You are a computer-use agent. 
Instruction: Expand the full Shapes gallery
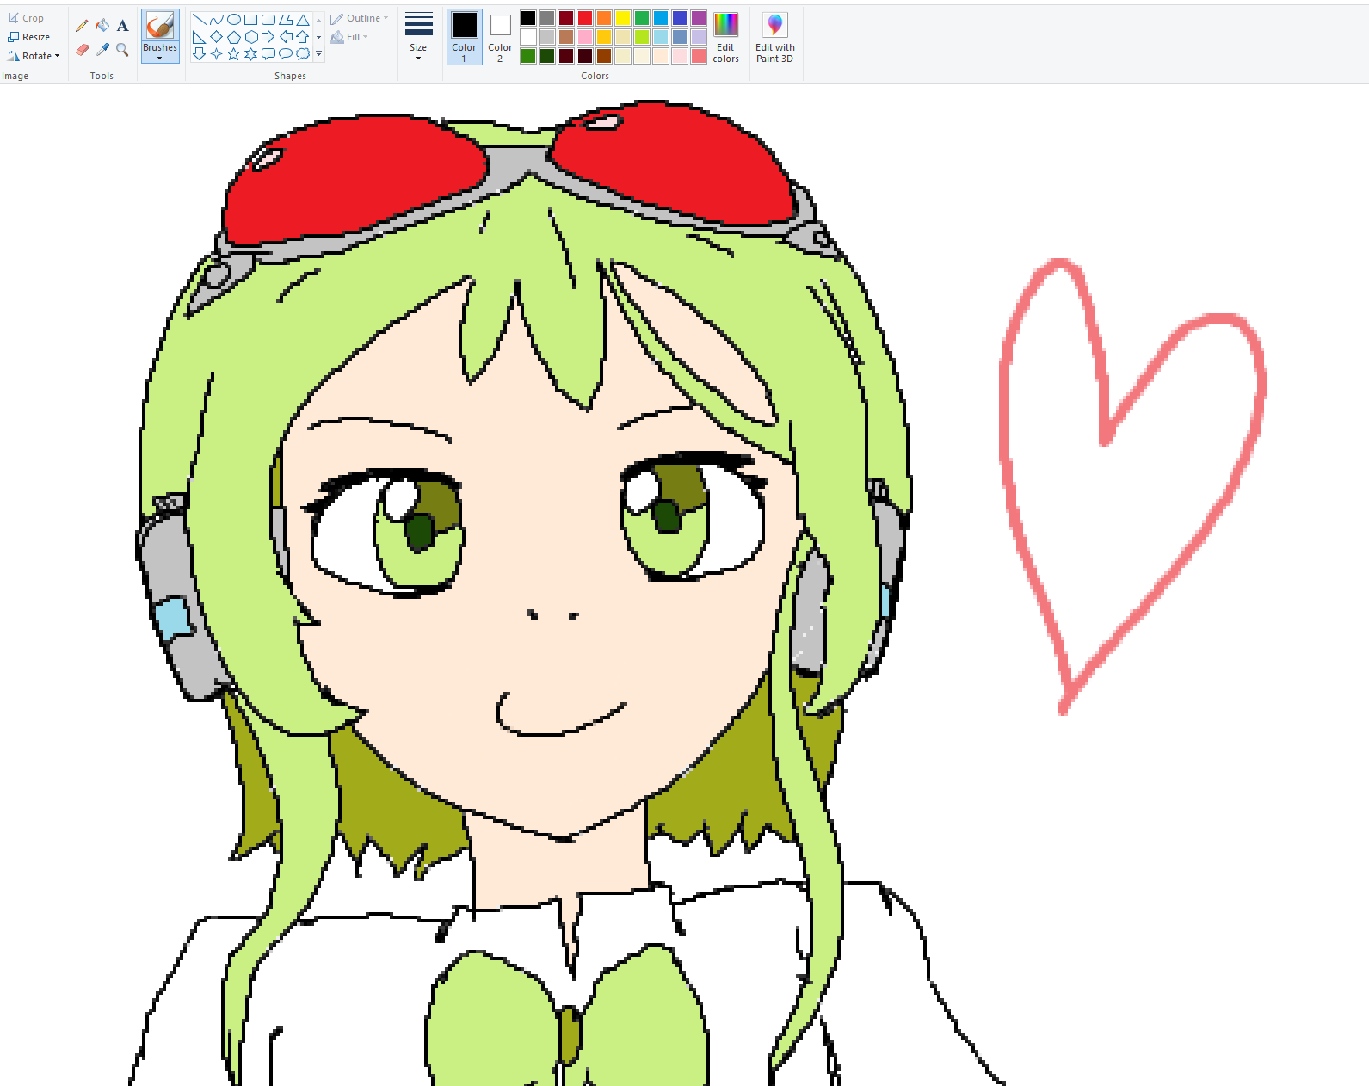pos(318,54)
